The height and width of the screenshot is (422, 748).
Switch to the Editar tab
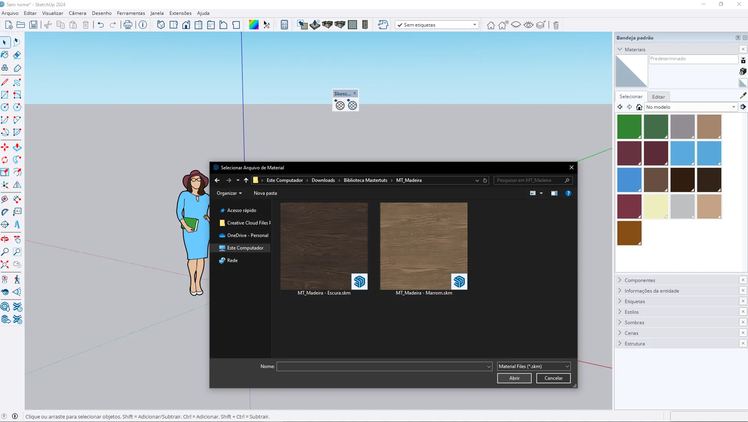pos(658,97)
